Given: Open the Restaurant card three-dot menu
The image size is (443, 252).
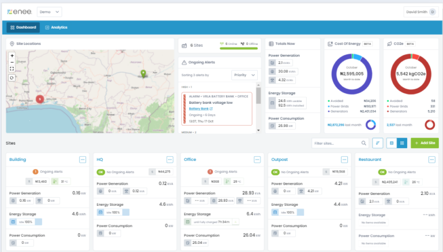Looking at the screenshot, I should pos(431,159).
